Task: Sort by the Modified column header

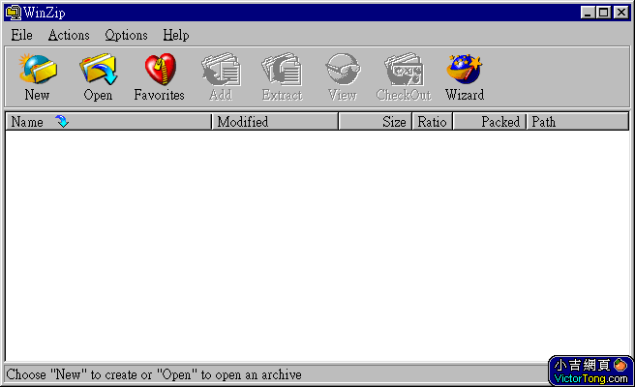Action: tap(275, 122)
